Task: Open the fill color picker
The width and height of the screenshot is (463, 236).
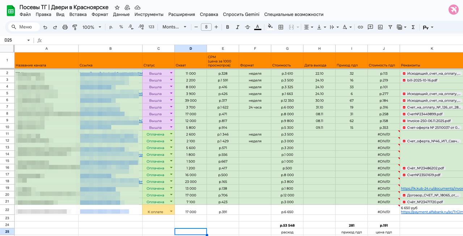Action: click(x=270, y=27)
